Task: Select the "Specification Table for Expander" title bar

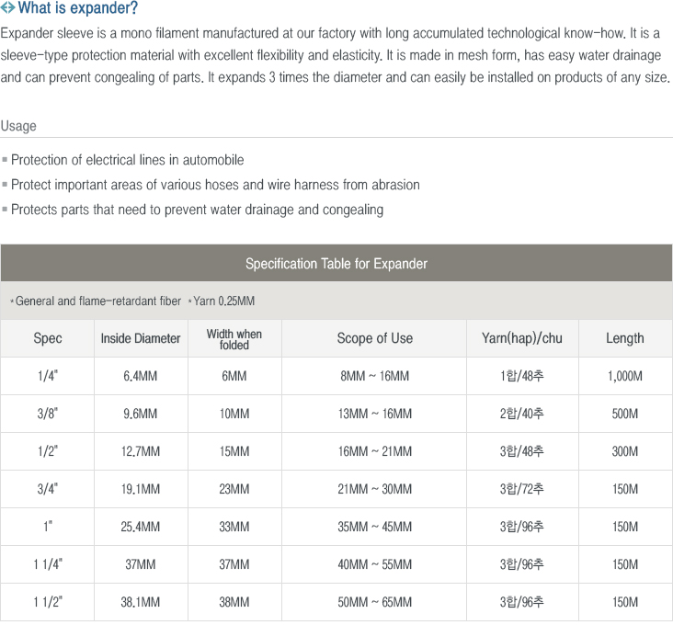Action: point(336,264)
